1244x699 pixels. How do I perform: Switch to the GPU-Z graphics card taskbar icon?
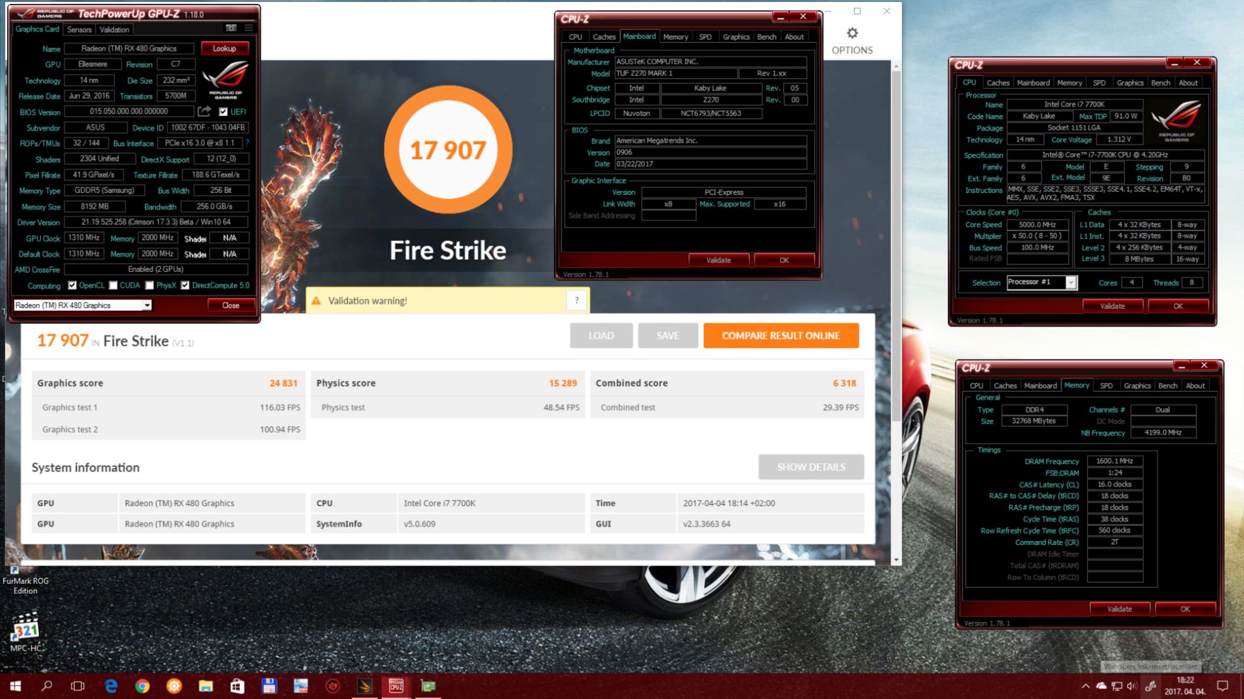(428, 686)
